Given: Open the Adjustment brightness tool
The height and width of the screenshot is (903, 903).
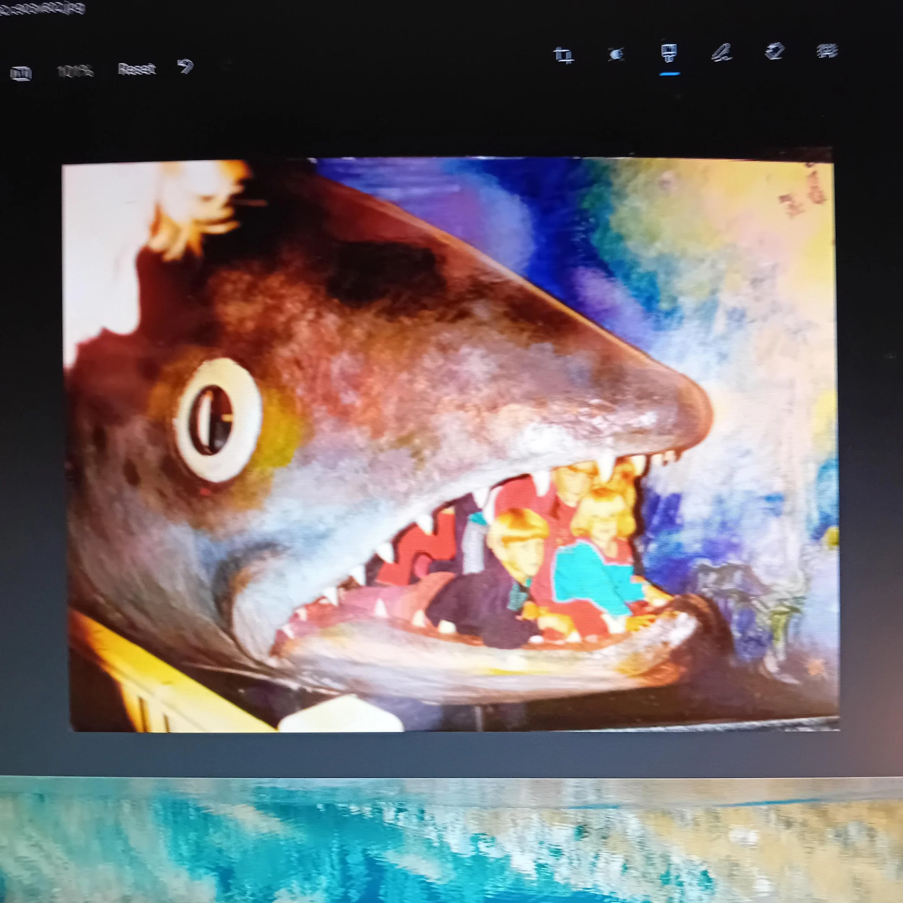Looking at the screenshot, I should (x=617, y=55).
